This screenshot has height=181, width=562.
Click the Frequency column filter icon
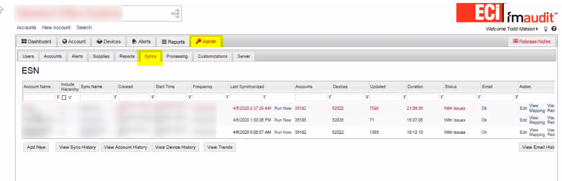pyautogui.click(x=227, y=97)
